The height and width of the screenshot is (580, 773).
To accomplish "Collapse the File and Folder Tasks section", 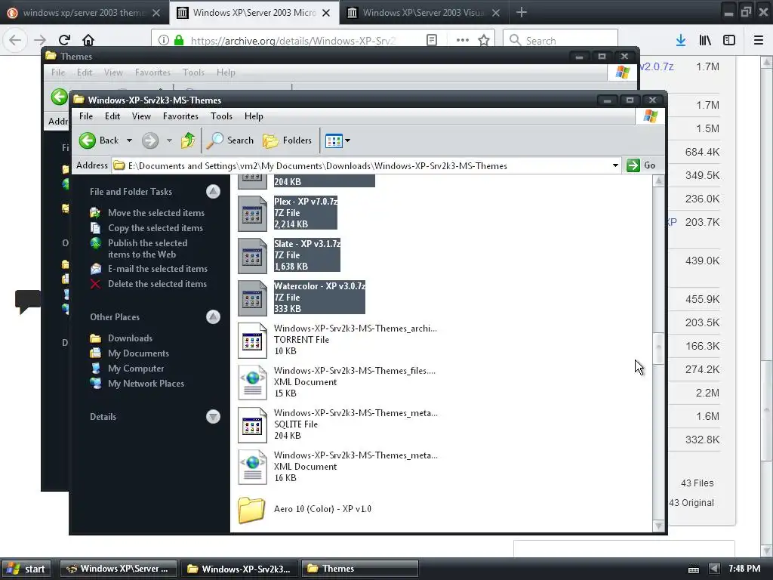I will [x=213, y=191].
